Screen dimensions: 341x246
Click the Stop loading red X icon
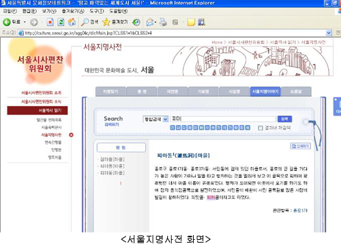pos(50,22)
